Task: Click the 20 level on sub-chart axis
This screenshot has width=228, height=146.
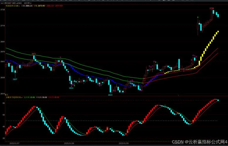Action: click(x=4, y=138)
